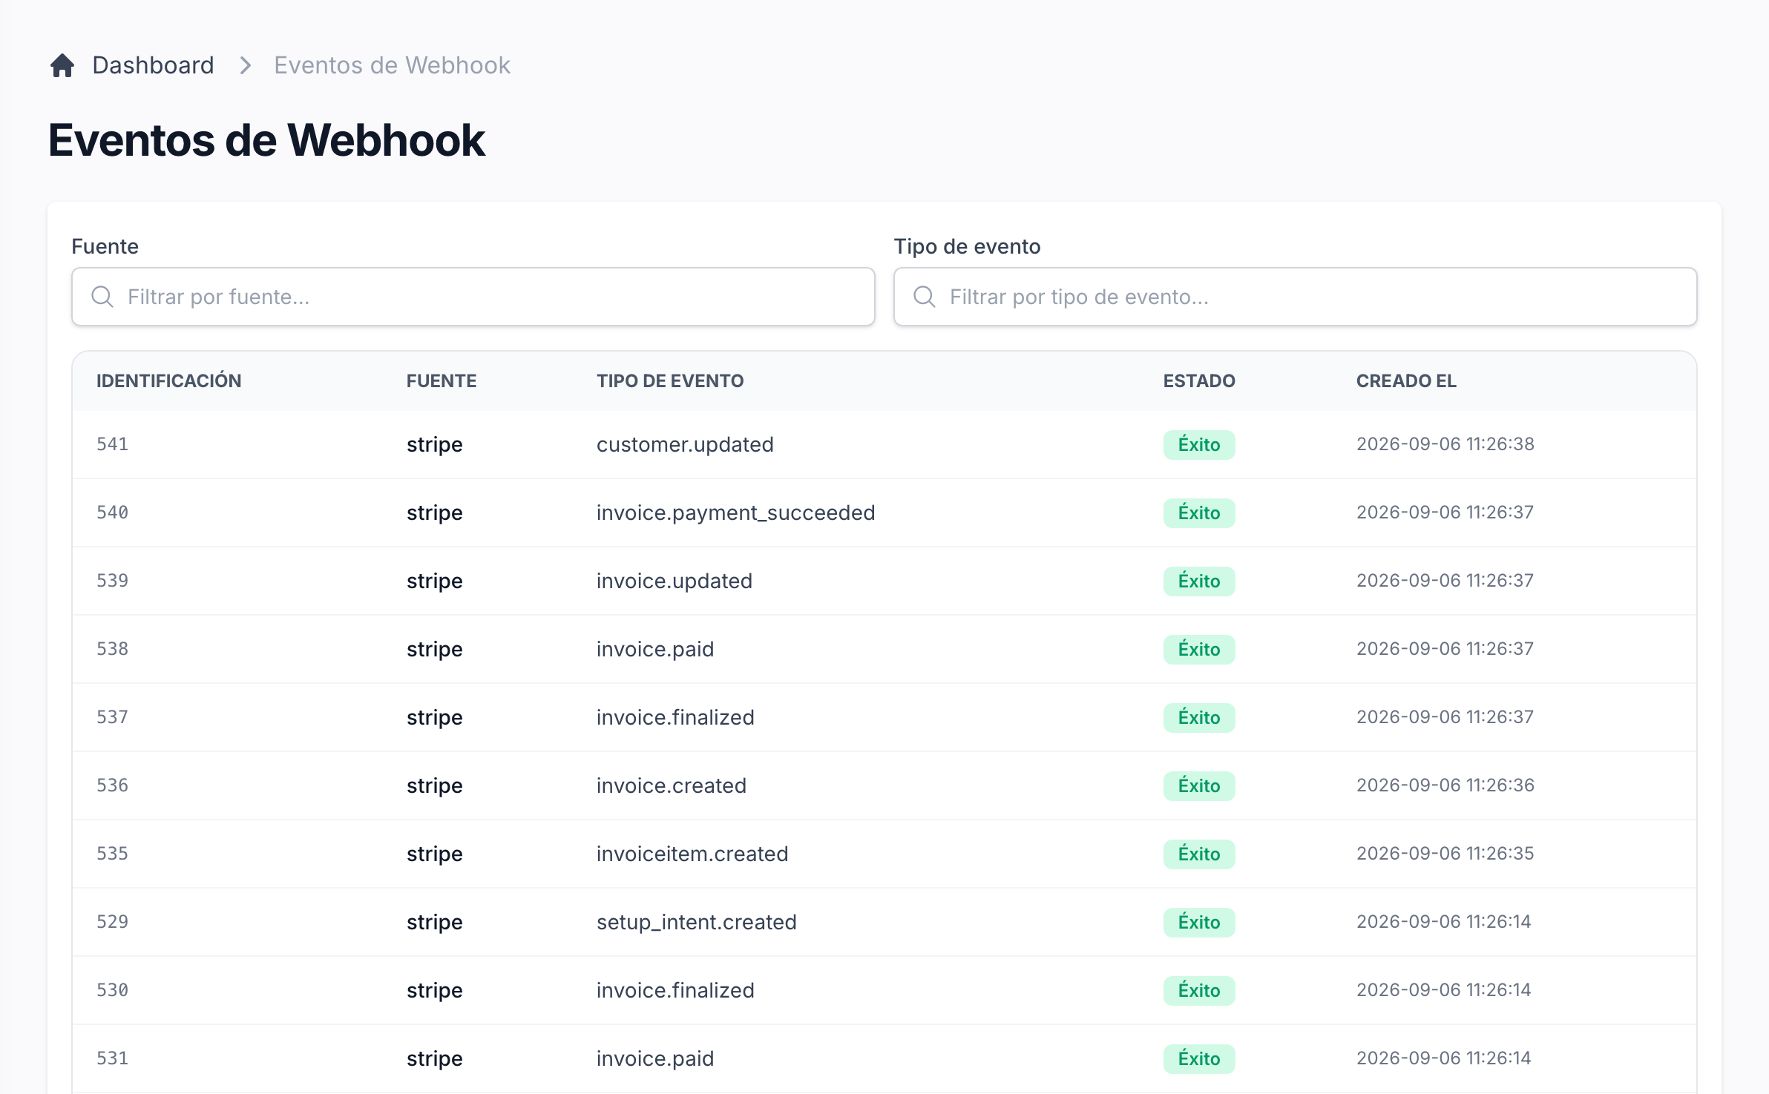
Task: Click the TIPO DE EVENTO column header
Action: tap(670, 380)
